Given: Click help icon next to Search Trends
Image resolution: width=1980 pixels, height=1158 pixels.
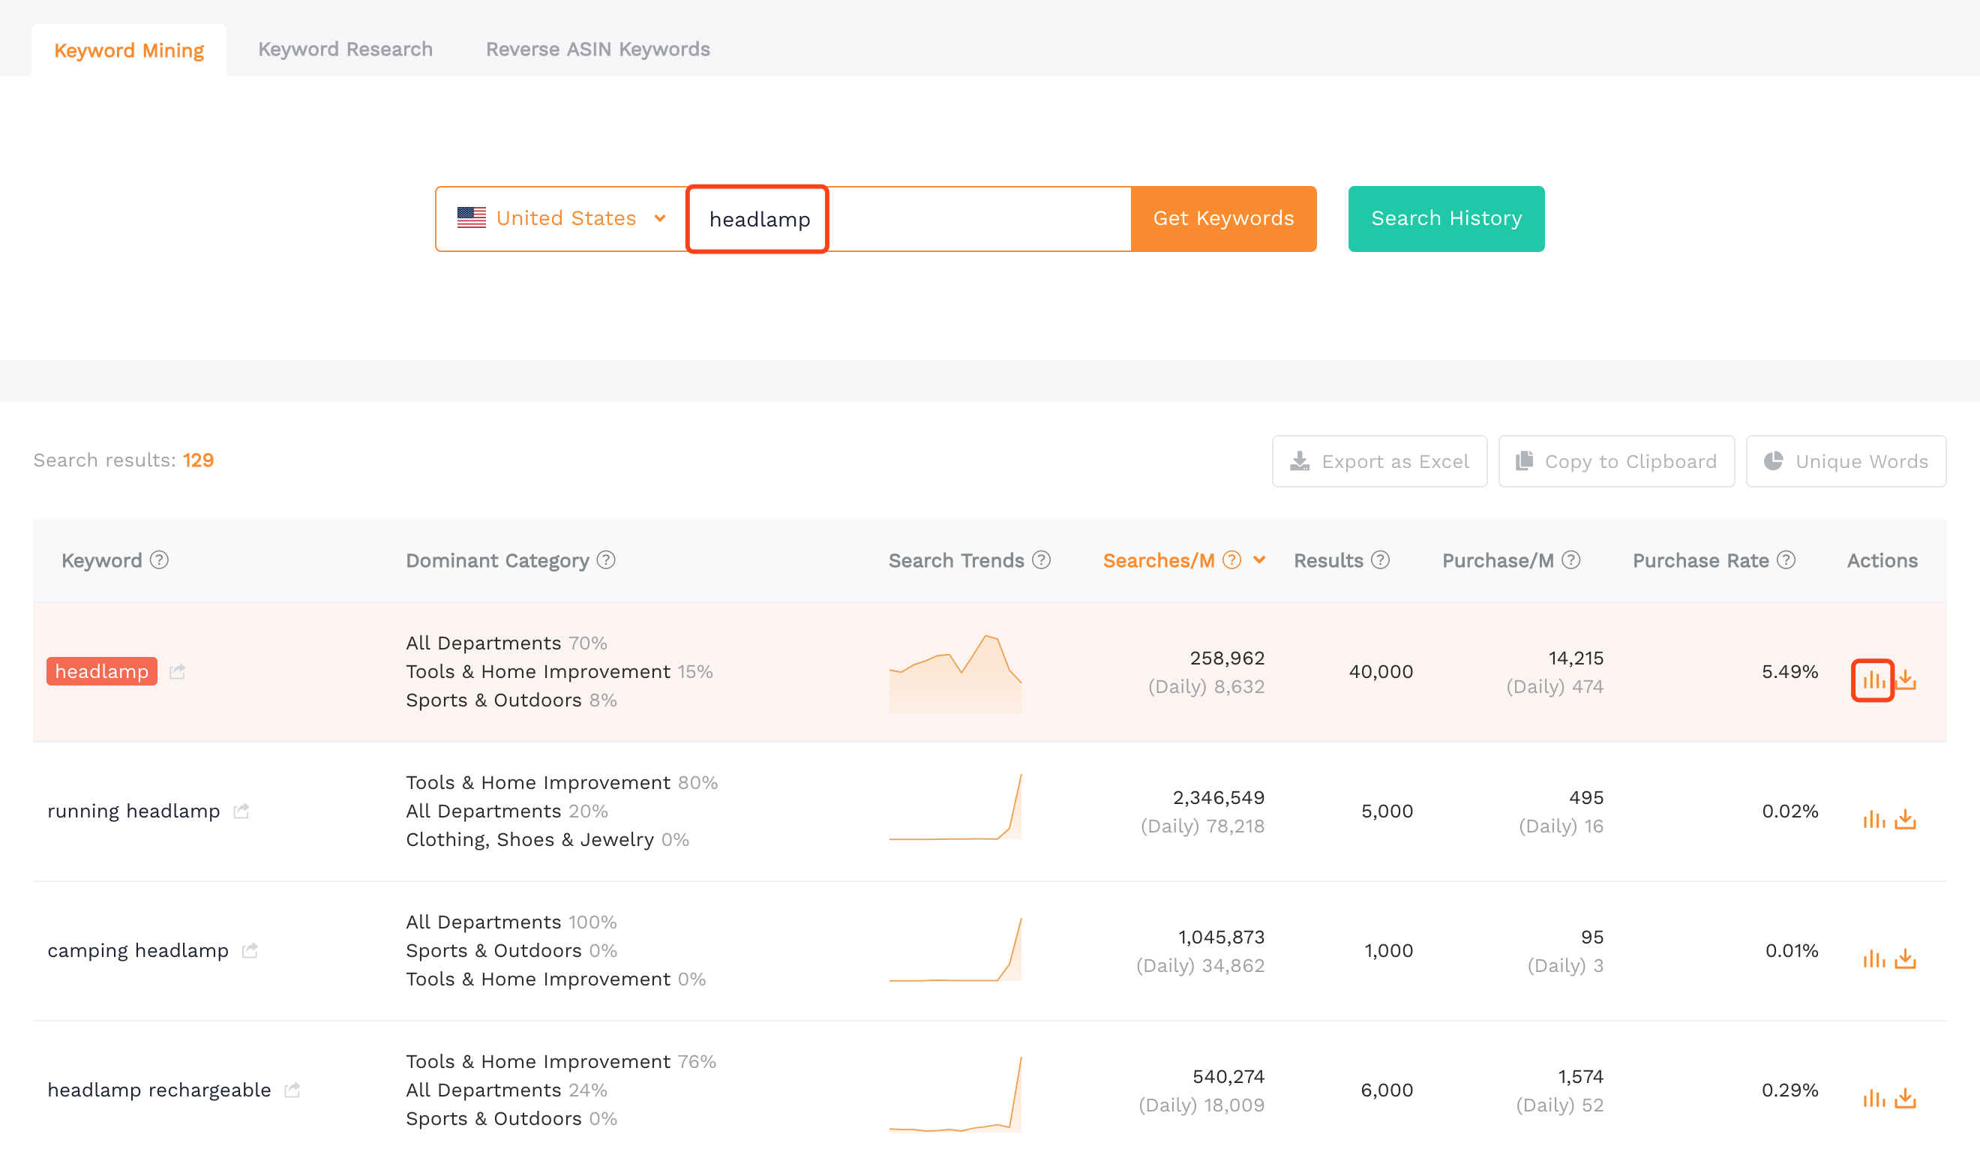Looking at the screenshot, I should 1041,560.
